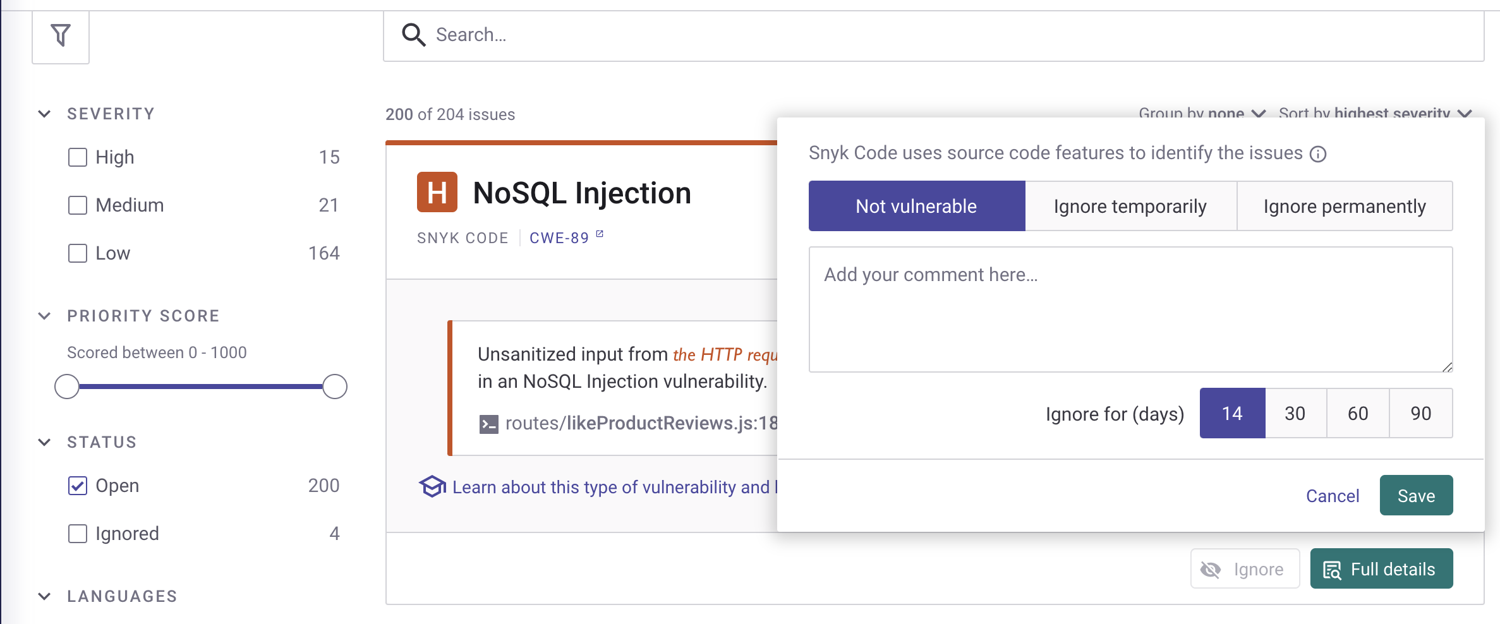Collapse the Severity filter section
Viewport: 1500px width, 624px height.
pyautogui.click(x=44, y=114)
